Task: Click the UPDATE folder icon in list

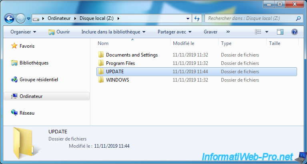Action: coord(101,72)
